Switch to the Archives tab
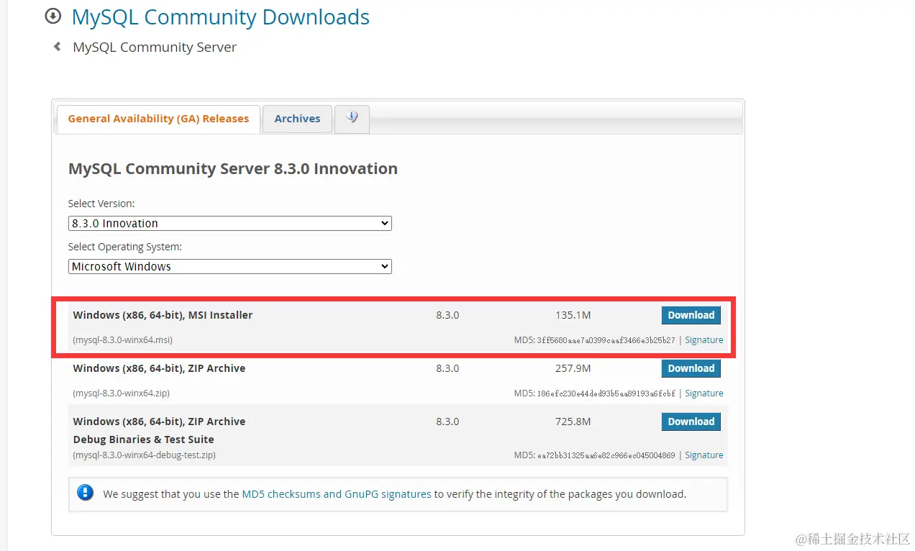915x551 pixels. pos(297,119)
